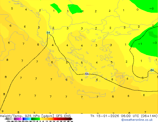Screen dimensions: 158x122
Task: Click the '84' contour label on green background above temperature 5
Action: point(152,70)
